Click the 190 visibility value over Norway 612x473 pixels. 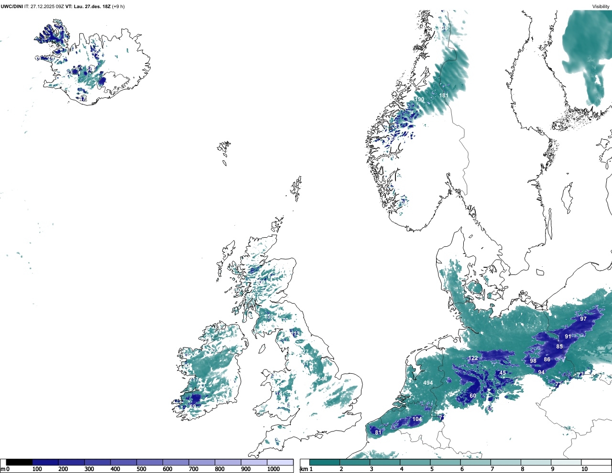(419, 99)
